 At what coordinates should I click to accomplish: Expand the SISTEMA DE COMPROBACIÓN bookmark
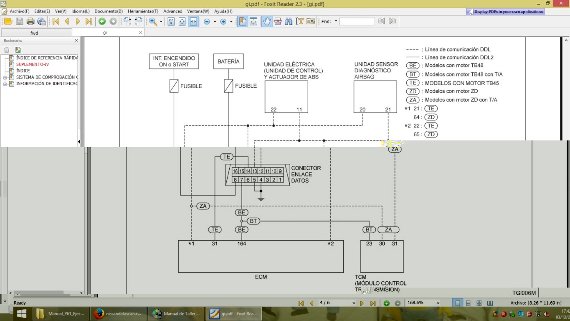(5, 77)
